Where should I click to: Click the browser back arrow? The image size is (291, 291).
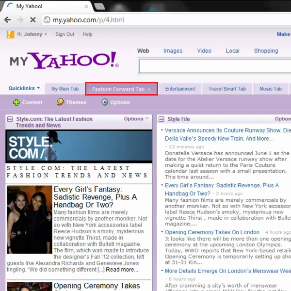(8, 20)
